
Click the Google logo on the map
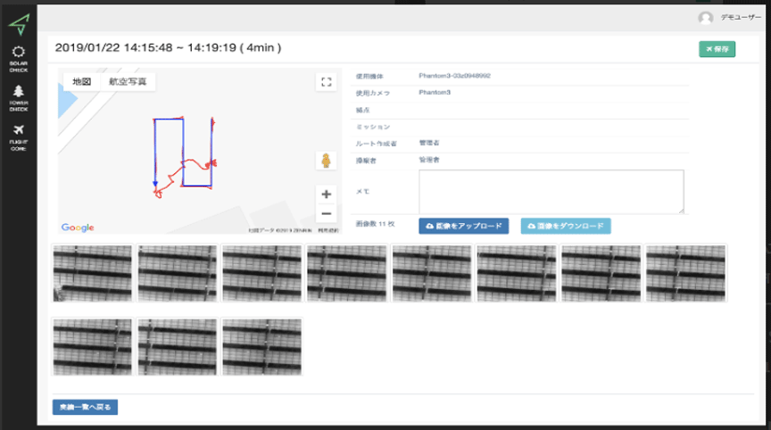pyautogui.click(x=78, y=227)
